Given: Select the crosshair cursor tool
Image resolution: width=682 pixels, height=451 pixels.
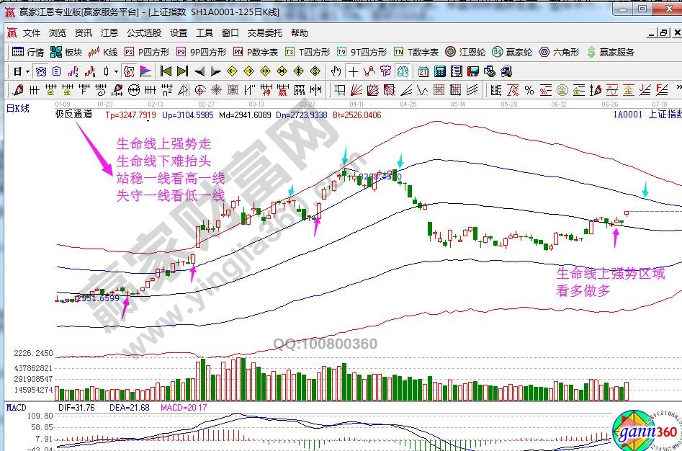Looking at the screenshot, I should tap(353, 71).
